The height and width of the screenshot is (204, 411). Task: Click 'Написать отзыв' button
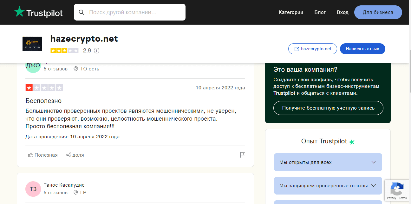(362, 49)
